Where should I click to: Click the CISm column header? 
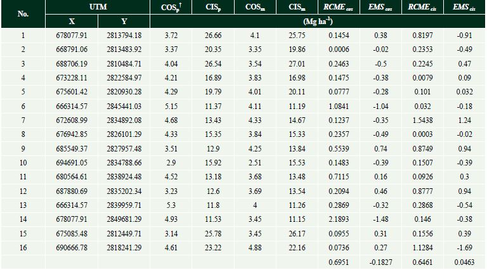coord(296,8)
